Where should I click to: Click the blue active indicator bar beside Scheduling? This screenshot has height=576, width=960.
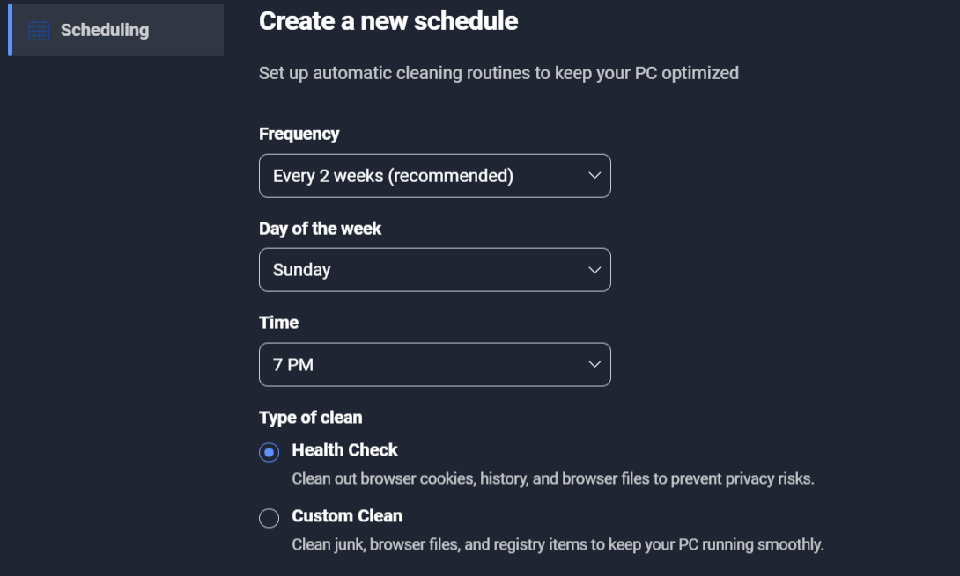[x=10, y=30]
